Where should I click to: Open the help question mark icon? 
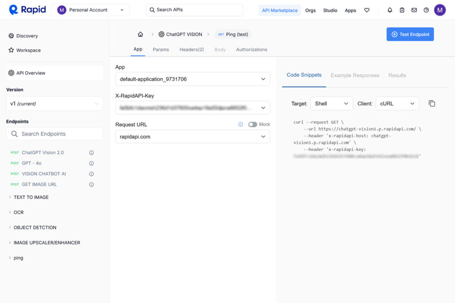pyautogui.click(x=426, y=10)
